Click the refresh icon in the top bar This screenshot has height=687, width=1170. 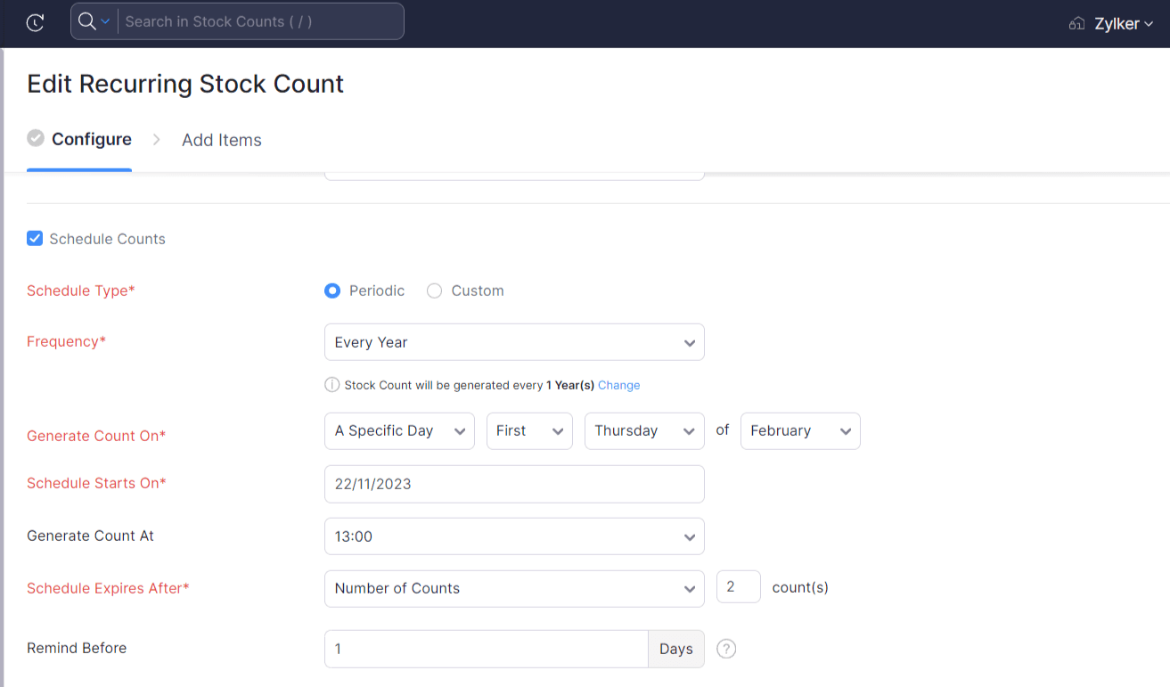coord(35,22)
